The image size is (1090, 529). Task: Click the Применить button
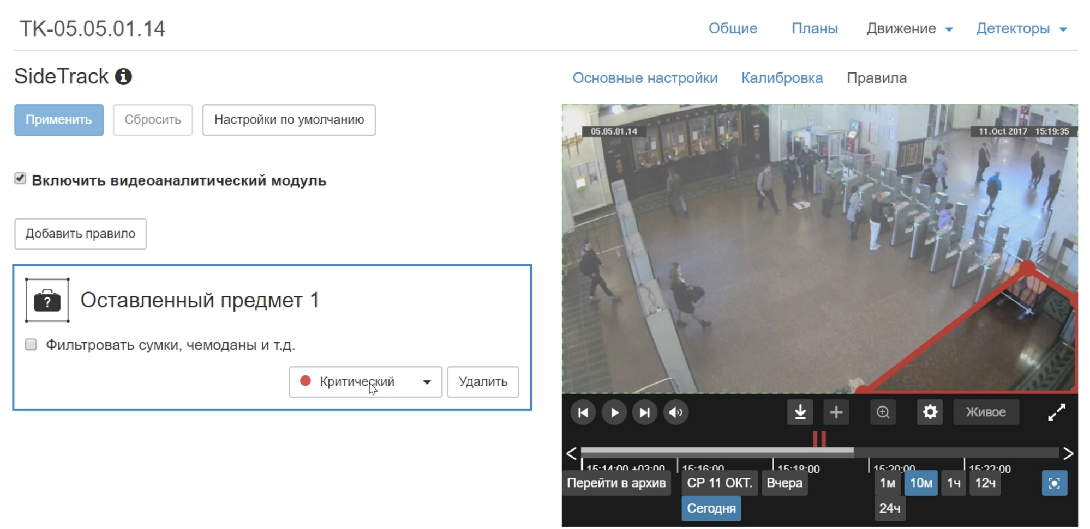pyautogui.click(x=59, y=120)
